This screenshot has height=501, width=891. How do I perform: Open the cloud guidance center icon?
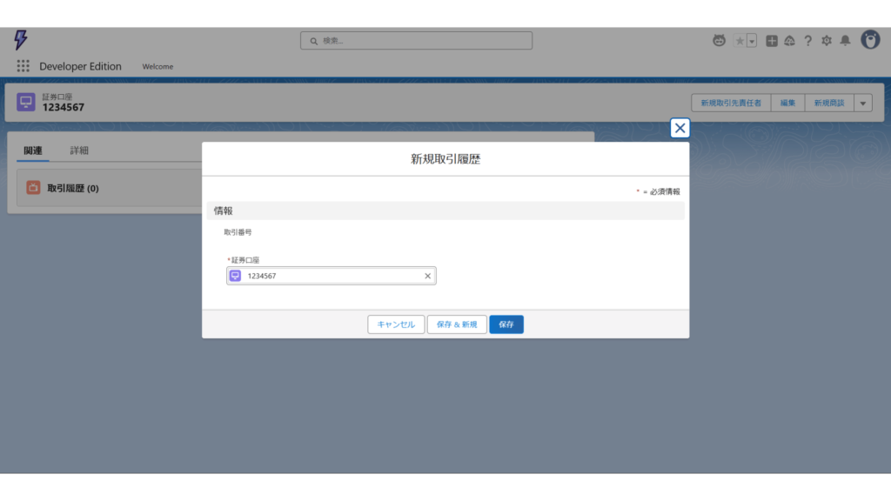(789, 41)
